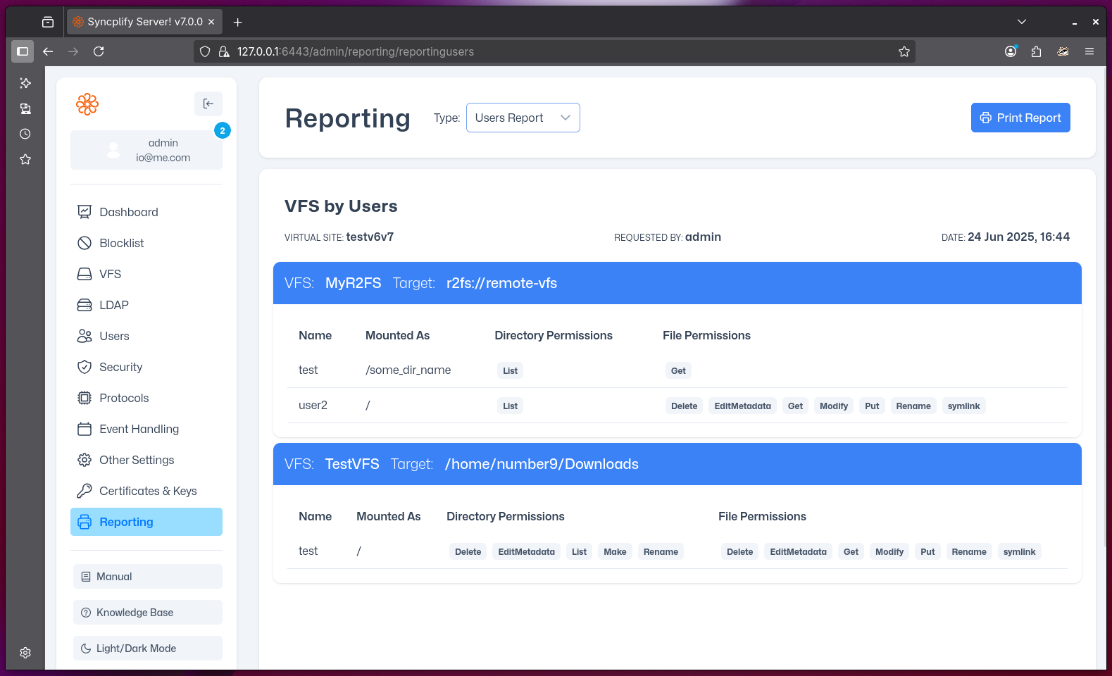Click the Dashboard chart icon
Screen dimensions: 1112x676
[x=85, y=212]
